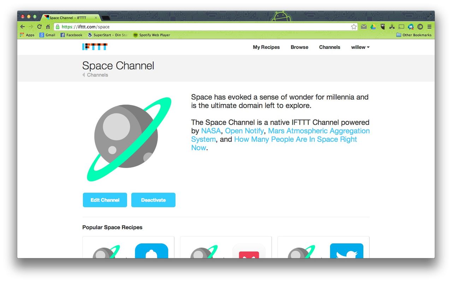Image resolution: width=452 pixels, height=282 pixels.
Task: Open the recipe card with Twitter icon
Action: tap(323, 247)
